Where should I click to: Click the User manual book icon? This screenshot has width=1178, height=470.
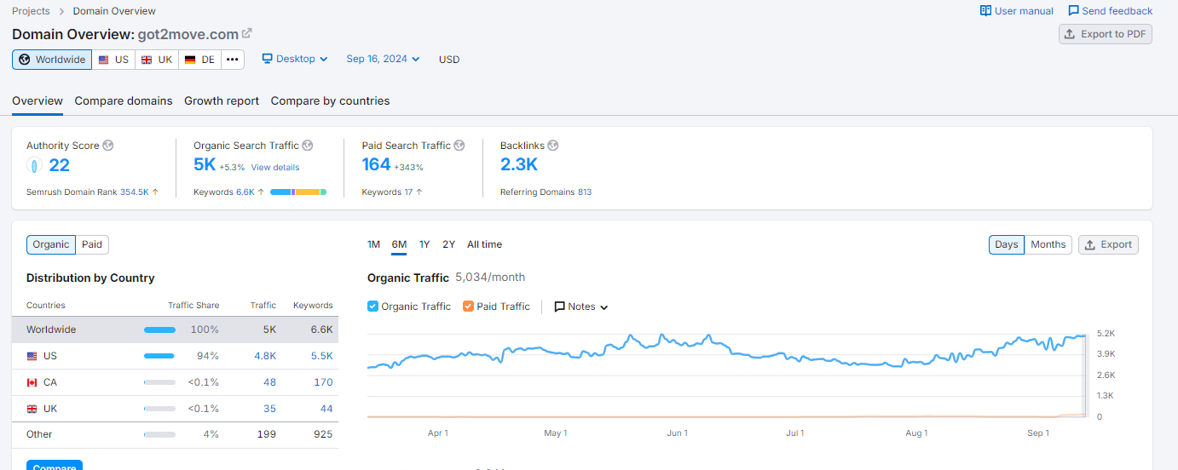(x=985, y=11)
